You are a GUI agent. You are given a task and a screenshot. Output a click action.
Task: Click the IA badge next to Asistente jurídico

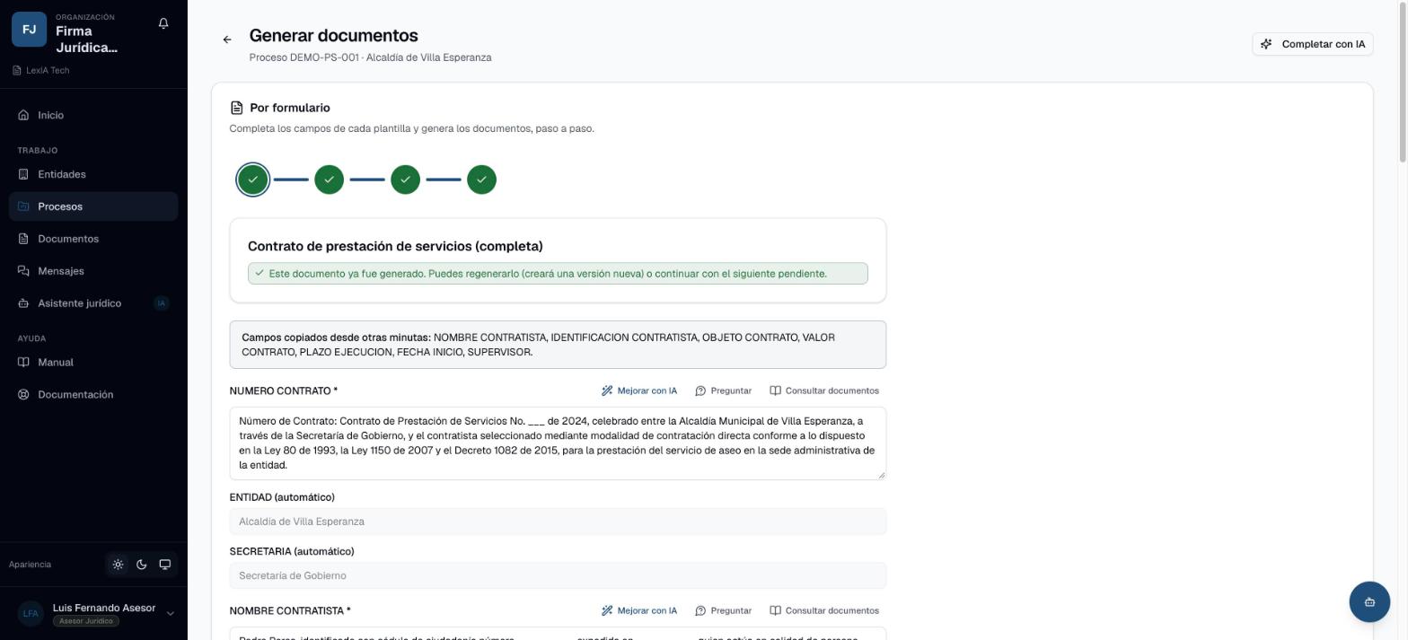tap(162, 303)
